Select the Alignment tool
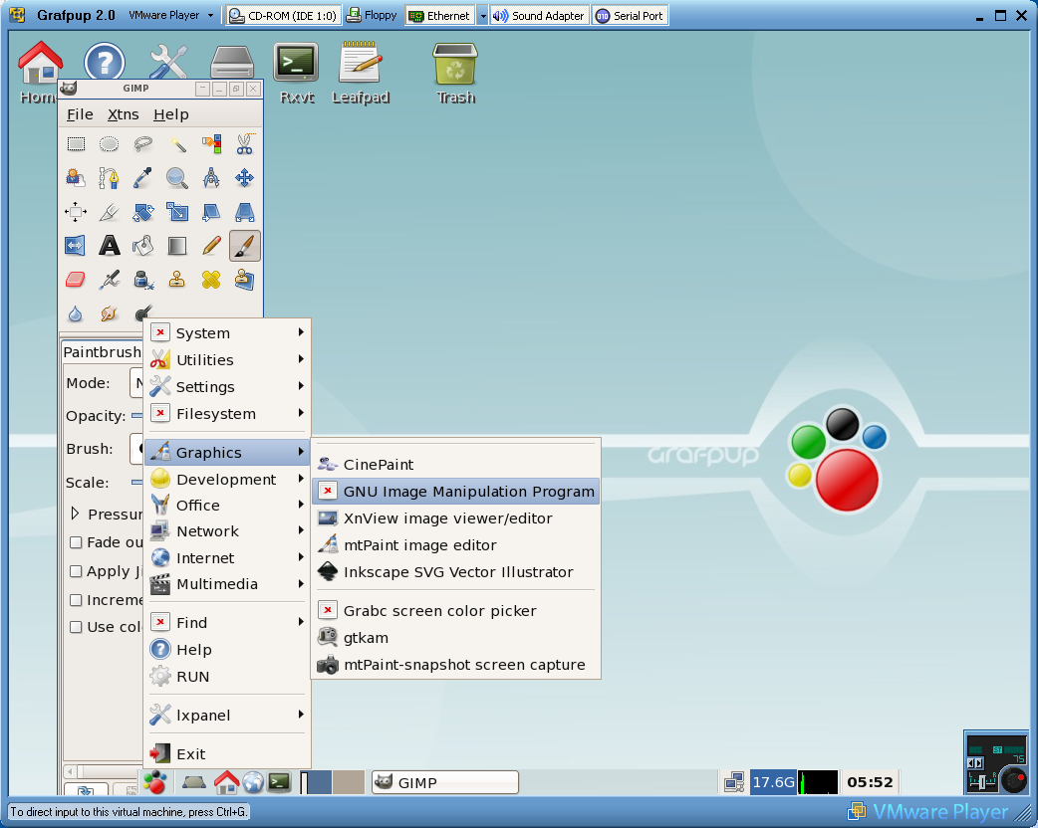 click(76, 212)
